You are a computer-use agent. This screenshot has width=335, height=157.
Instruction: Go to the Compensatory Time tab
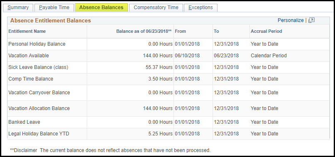[x=156, y=7]
